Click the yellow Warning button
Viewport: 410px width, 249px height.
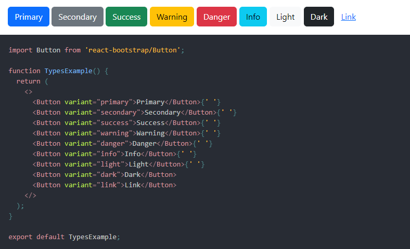172,17
